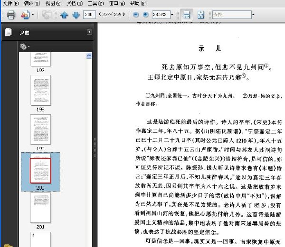Open the 帮助 (Help) menu

coord(138,3)
